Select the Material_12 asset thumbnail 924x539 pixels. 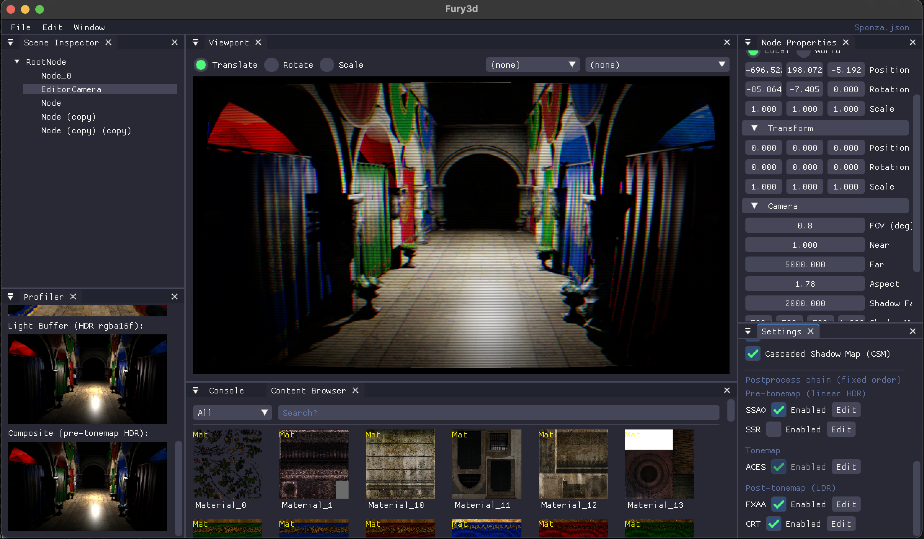point(573,464)
